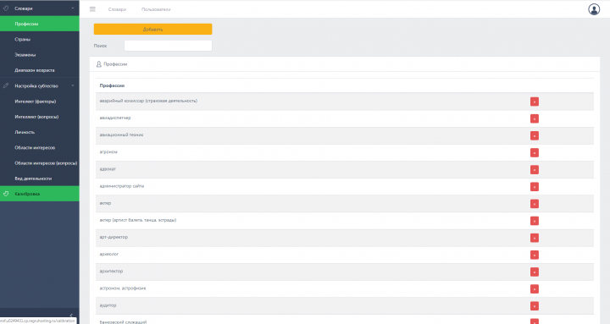This screenshot has width=610, height=324.
Task: Remove the адвокат row using red icon
Action: coord(534,170)
